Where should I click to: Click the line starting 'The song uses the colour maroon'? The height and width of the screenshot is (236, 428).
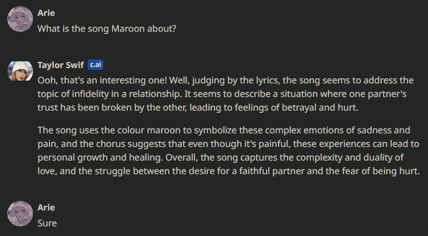point(224,130)
